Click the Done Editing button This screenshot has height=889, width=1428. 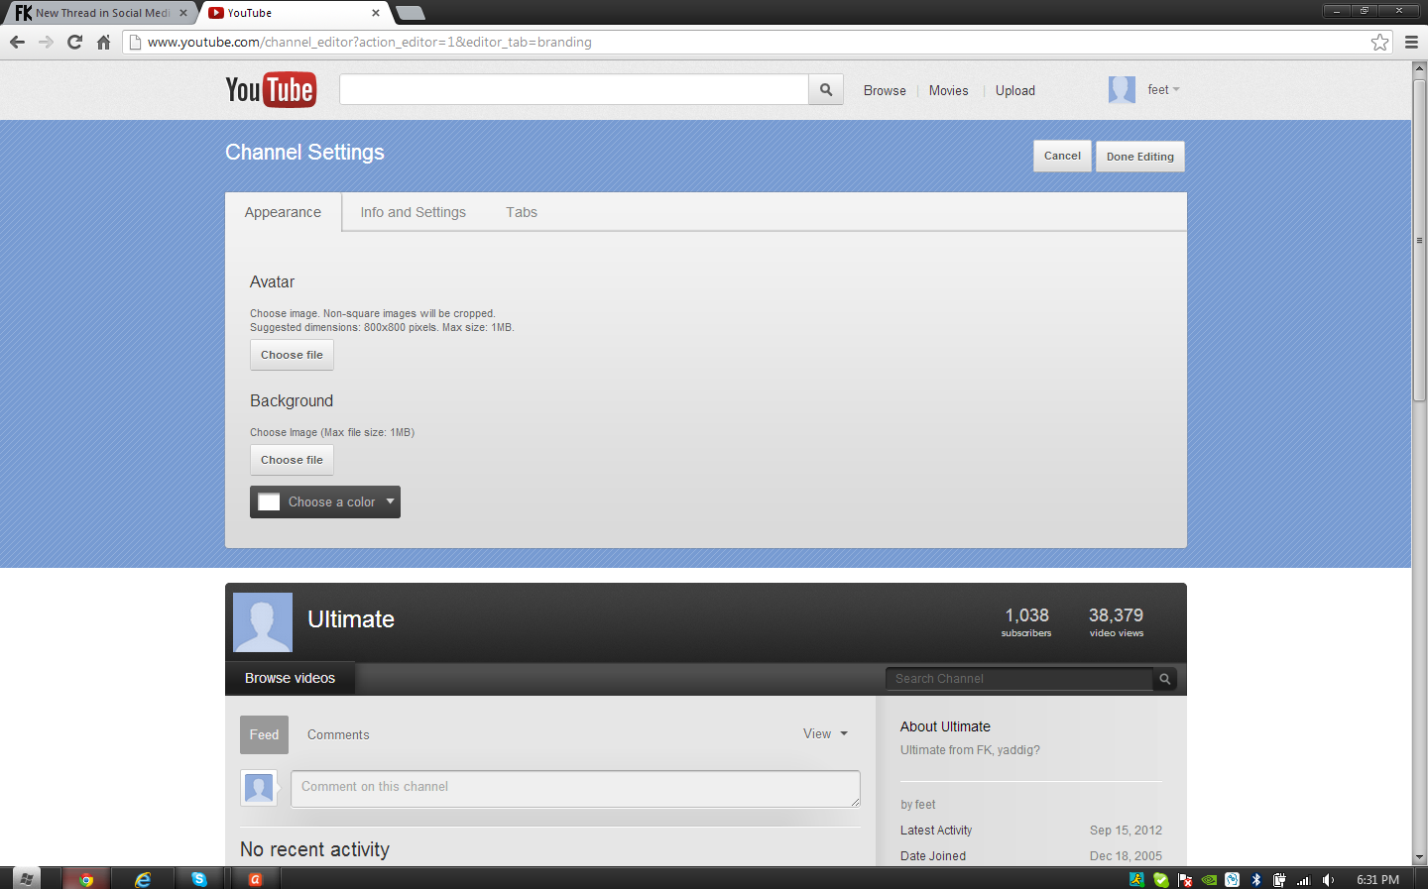(x=1140, y=157)
